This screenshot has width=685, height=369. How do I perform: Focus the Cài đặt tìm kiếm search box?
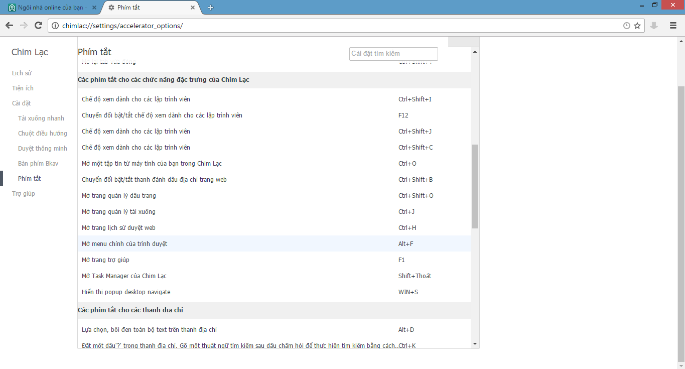pos(393,53)
